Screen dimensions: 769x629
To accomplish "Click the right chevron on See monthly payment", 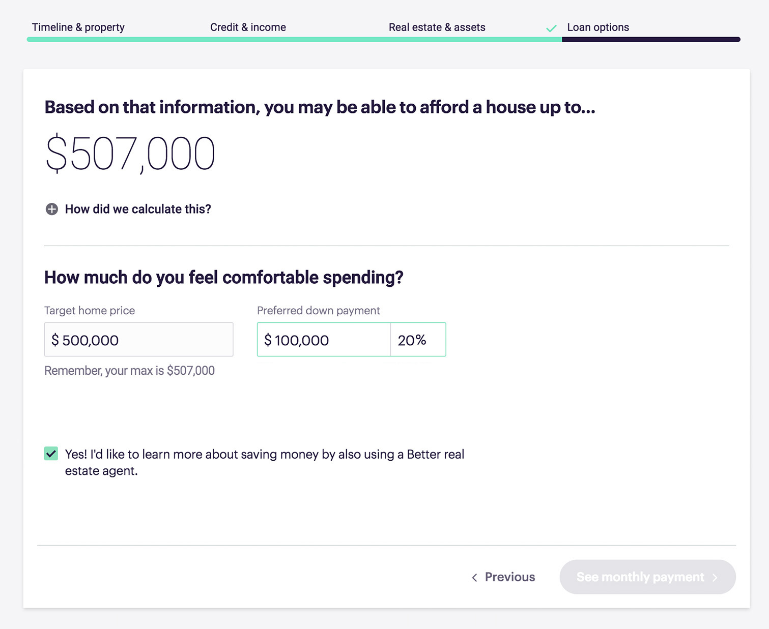I will tap(715, 577).
